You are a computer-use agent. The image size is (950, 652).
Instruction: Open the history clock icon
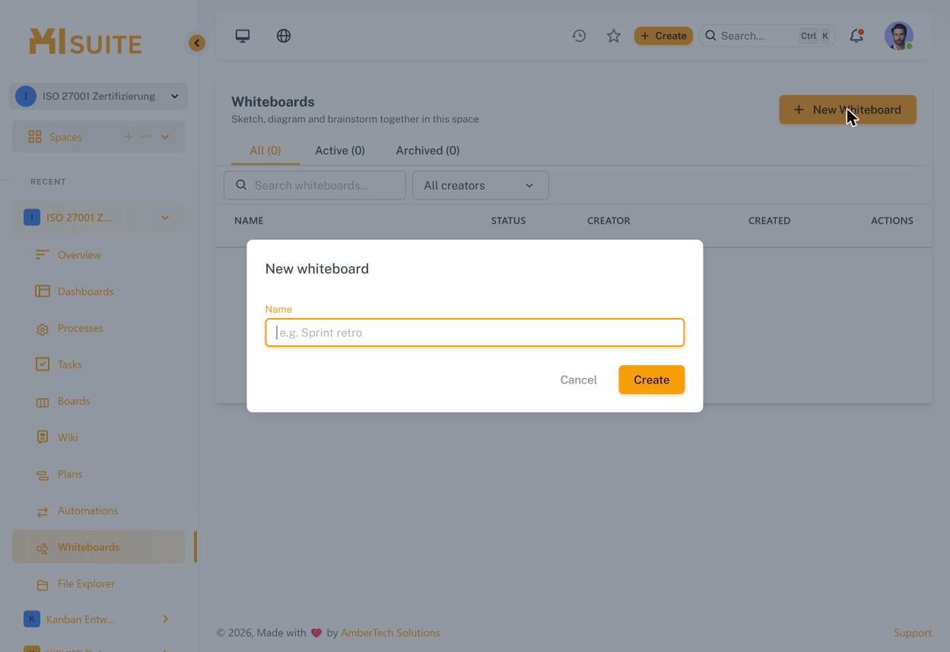(x=579, y=36)
